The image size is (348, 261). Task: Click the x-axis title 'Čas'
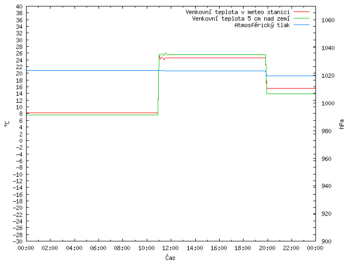click(x=170, y=258)
